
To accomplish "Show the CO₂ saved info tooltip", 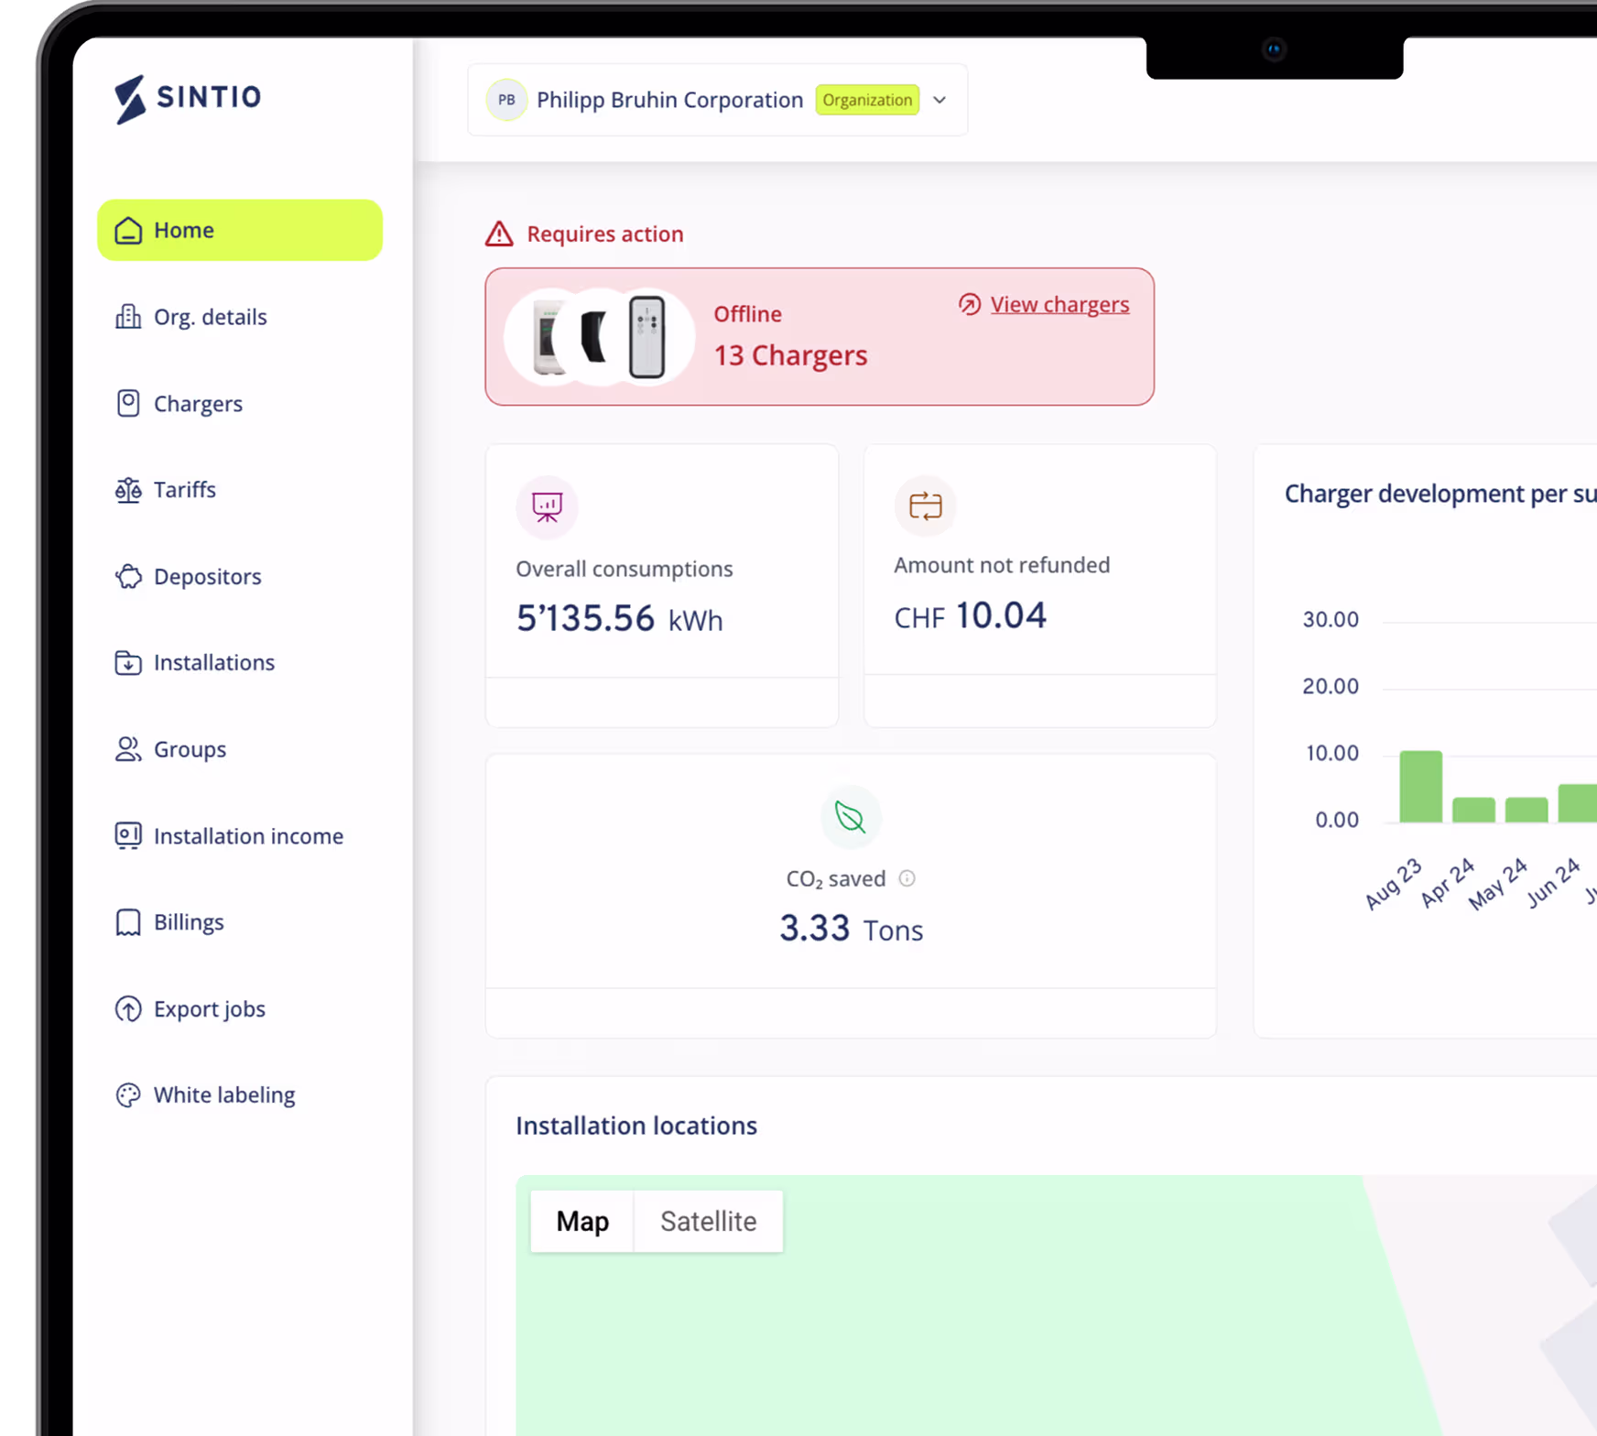I will (x=907, y=878).
